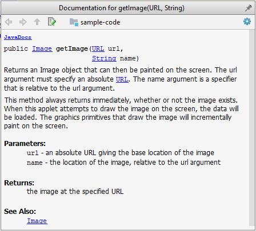Select the sample-code module label
This screenshot has width=256, height=231.
pyautogui.click(x=100, y=22)
